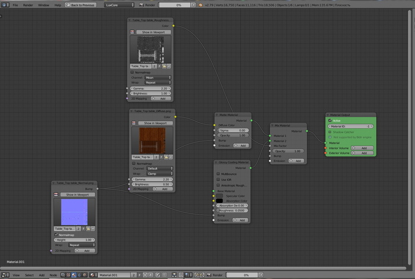The image size is (415, 279).
Task: Open the Window menu in top bar
Action: pyautogui.click(x=44, y=5)
